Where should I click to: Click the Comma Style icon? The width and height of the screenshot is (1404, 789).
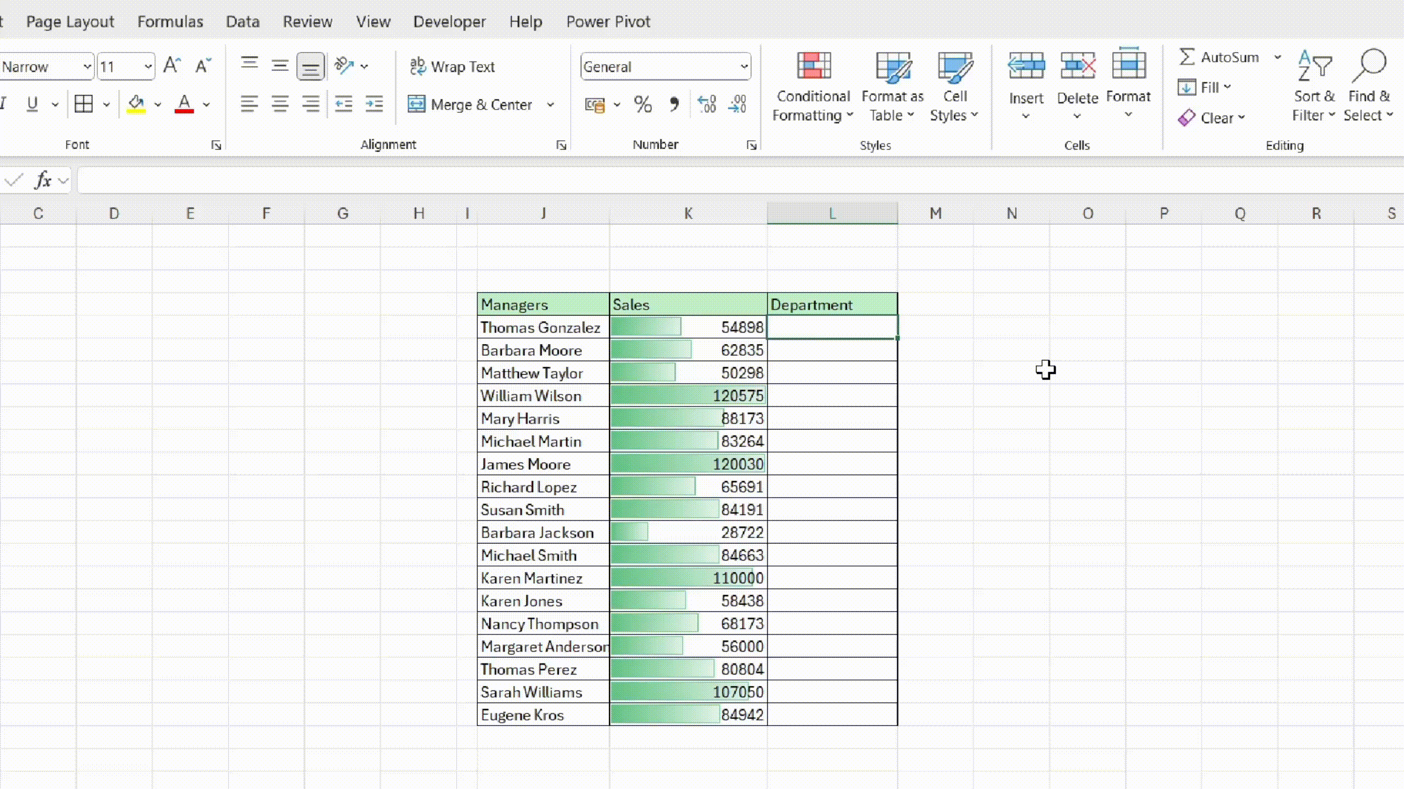[x=674, y=104]
